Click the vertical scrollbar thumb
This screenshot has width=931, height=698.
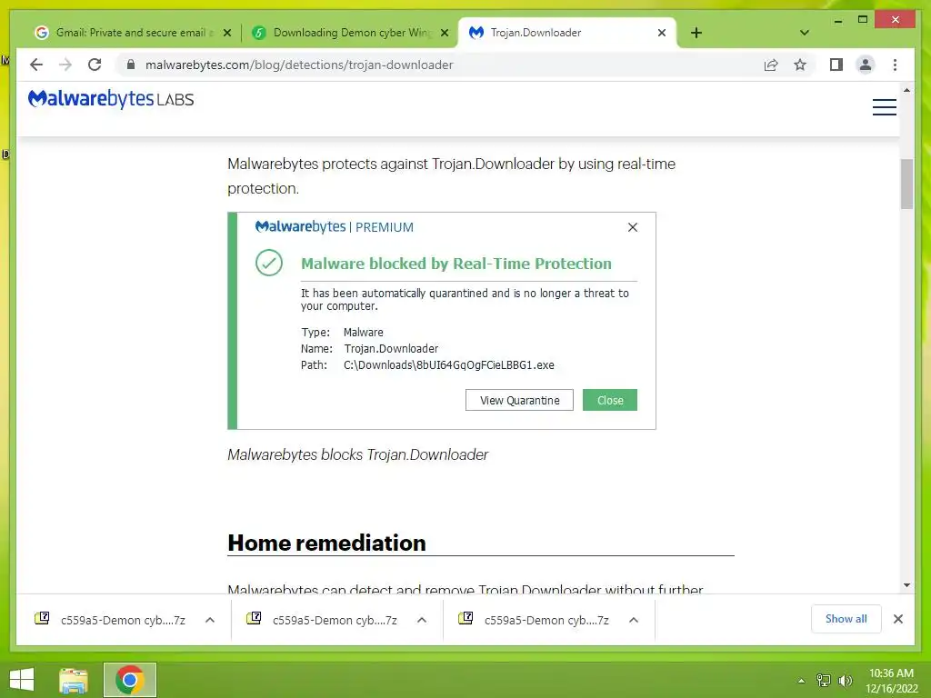[906, 184]
